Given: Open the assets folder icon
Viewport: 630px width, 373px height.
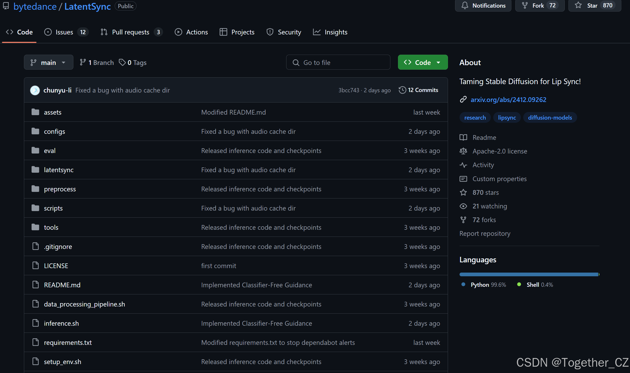Looking at the screenshot, I should pos(36,112).
